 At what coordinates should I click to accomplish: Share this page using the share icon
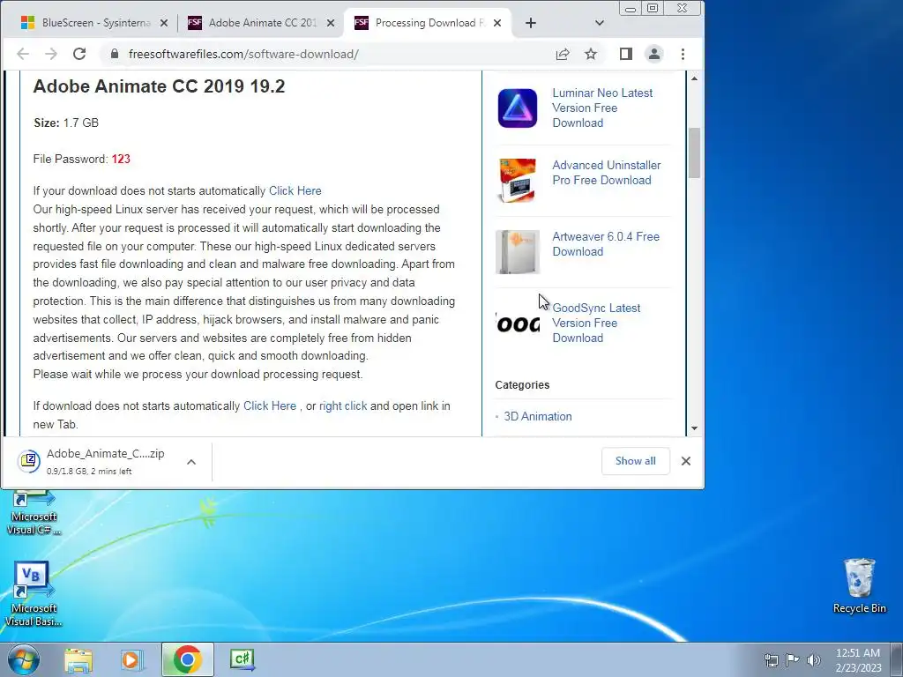[x=563, y=54]
